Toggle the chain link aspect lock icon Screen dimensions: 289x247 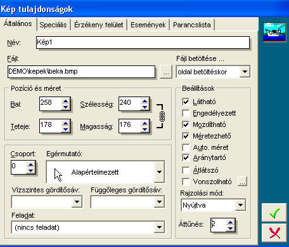[x=162, y=116]
